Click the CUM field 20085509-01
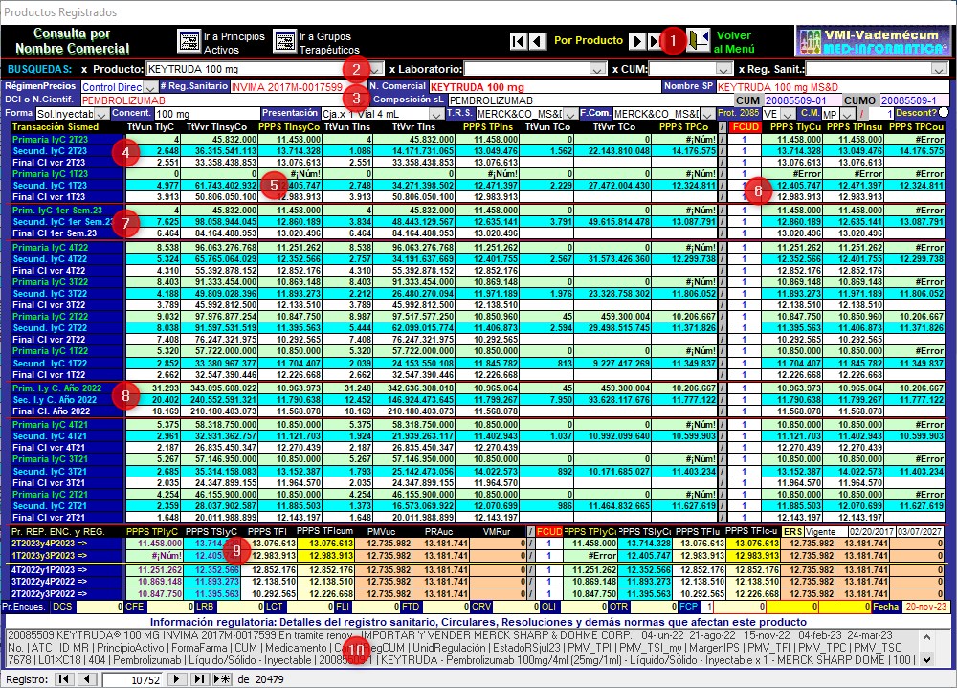Image resolution: width=957 pixels, height=688 pixels. [x=801, y=100]
